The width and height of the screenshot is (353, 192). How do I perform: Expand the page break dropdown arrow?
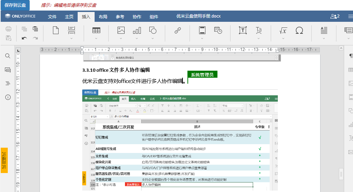[x=72, y=38]
